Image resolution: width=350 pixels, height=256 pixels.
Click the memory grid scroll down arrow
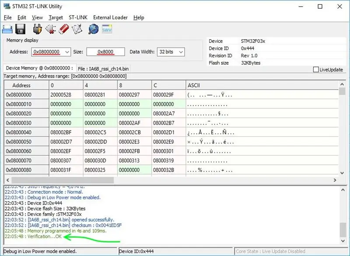point(342,173)
